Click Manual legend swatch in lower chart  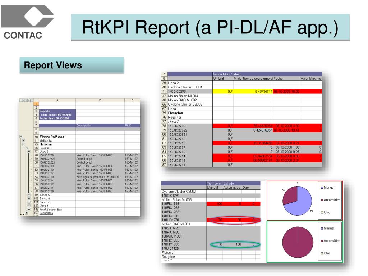[x=322, y=228]
